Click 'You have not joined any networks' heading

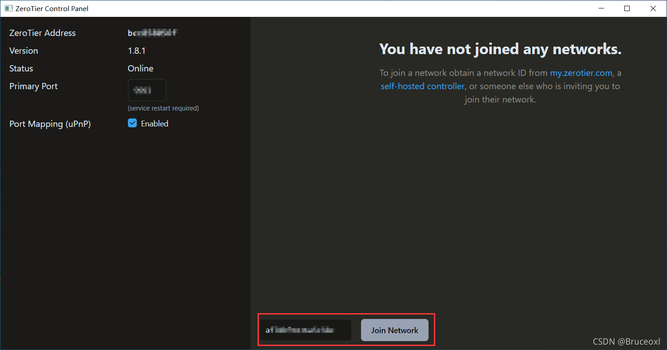point(500,49)
